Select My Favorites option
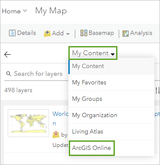The height and width of the screenshot is (165, 160). 111,83
